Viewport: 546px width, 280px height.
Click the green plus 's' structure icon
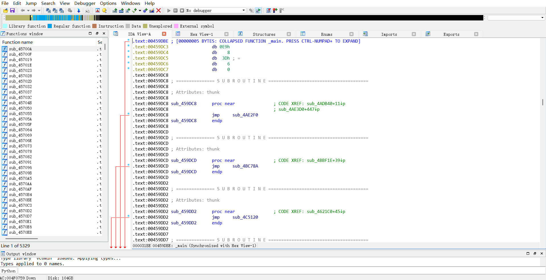[134, 11]
